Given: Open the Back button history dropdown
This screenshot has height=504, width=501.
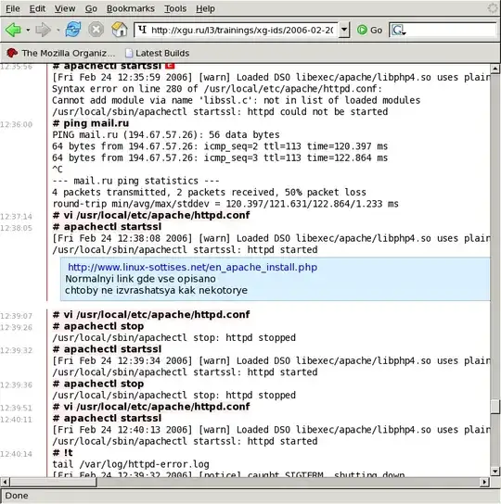Looking at the screenshot, I should (29, 31).
